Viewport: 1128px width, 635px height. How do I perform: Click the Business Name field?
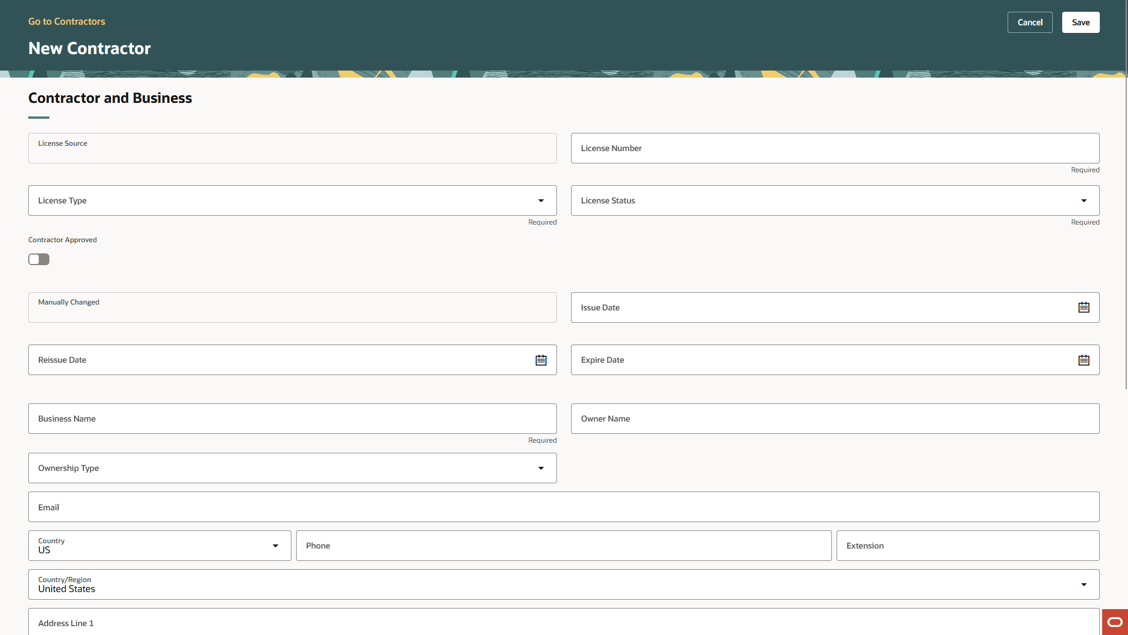[x=292, y=418]
